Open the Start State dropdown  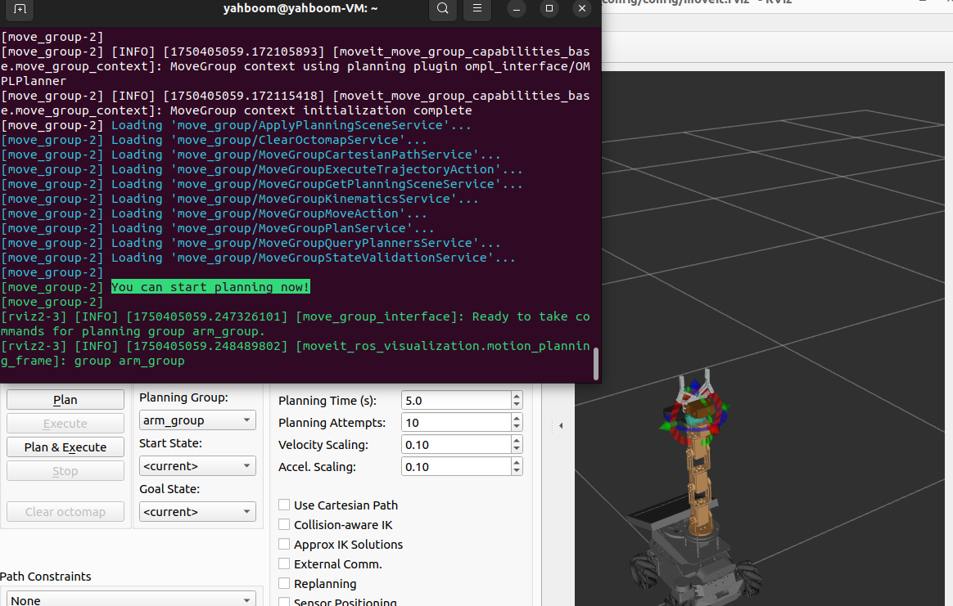[197, 465]
